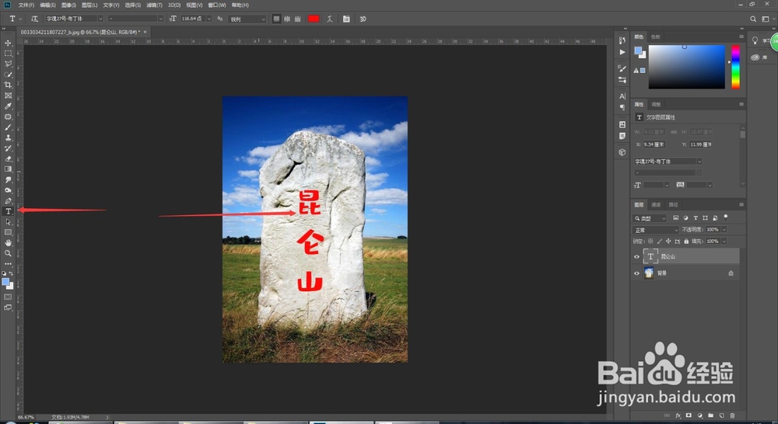Toggle lock all layer attributes
Image resolution: width=778 pixels, height=424 pixels.
(x=686, y=242)
